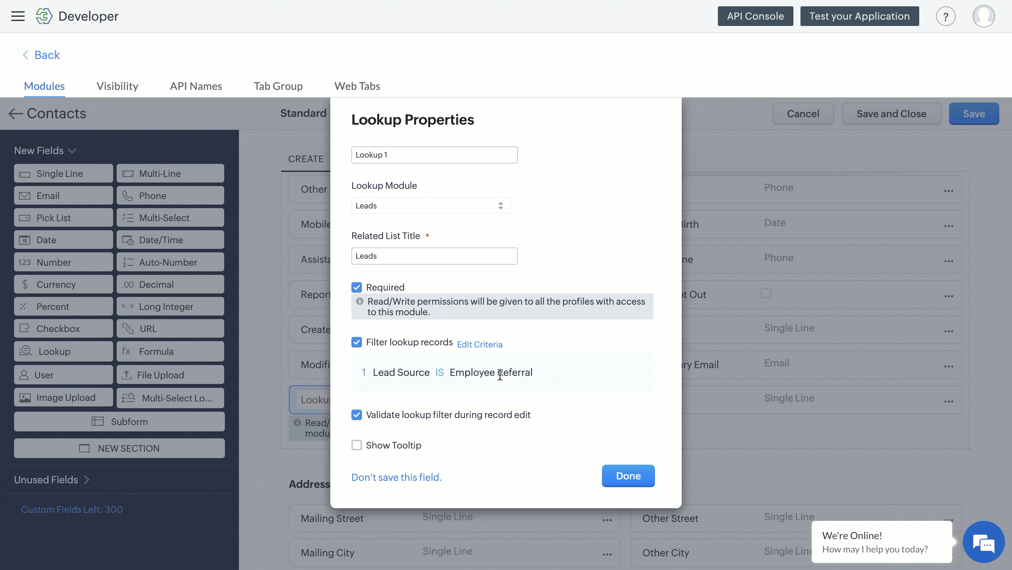Image resolution: width=1012 pixels, height=570 pixels.
Task: Enable the Show Tooltip checkbox
Action: (356, 445)
